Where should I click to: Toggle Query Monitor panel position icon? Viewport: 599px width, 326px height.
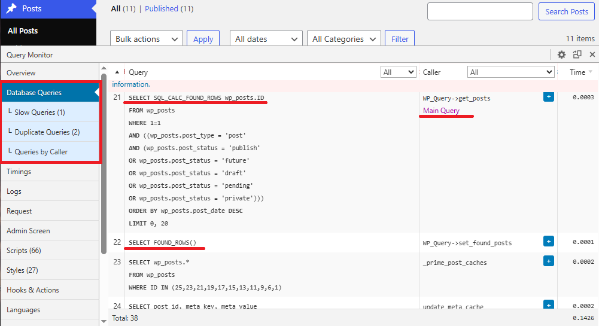tap(577, 54)
